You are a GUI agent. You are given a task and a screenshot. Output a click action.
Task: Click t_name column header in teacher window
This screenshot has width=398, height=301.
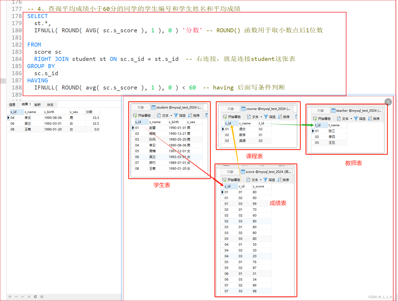click(337, 125)
